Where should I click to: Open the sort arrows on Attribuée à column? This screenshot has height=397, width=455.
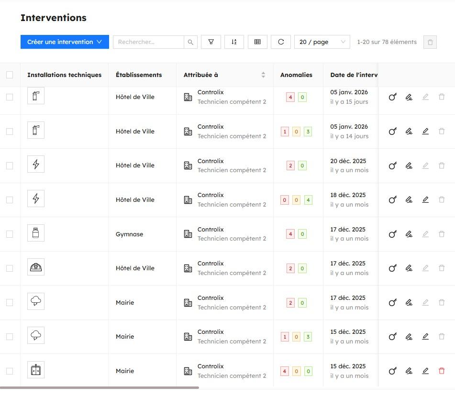pyautogui.click(x=263, y=75)
